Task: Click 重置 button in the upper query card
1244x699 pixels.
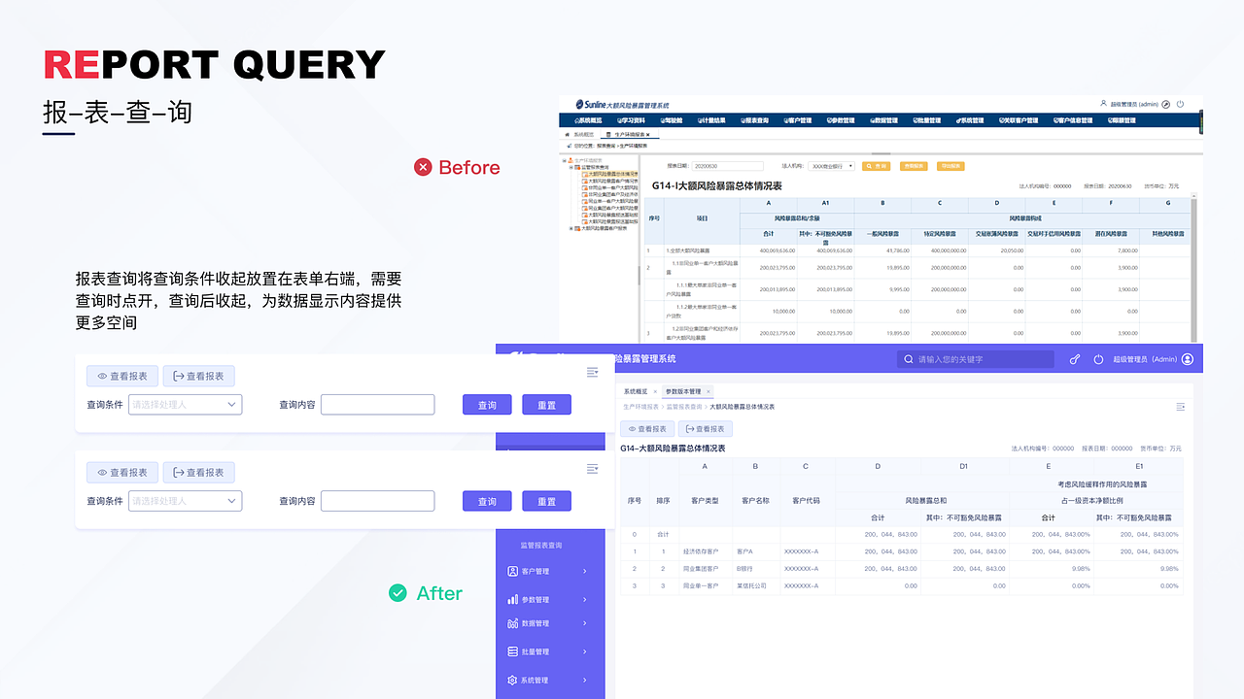Action: [x=546, y=405]
